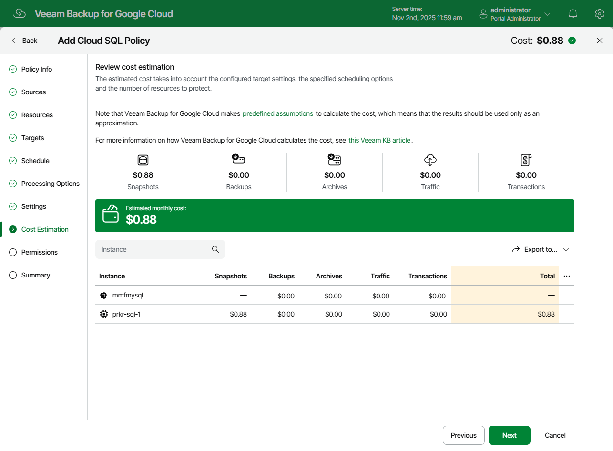Image resolution: width=613 pixels, height=451 pixels.
Task: Sort by the Transactions column header
Action: click(x=428, y=276)
